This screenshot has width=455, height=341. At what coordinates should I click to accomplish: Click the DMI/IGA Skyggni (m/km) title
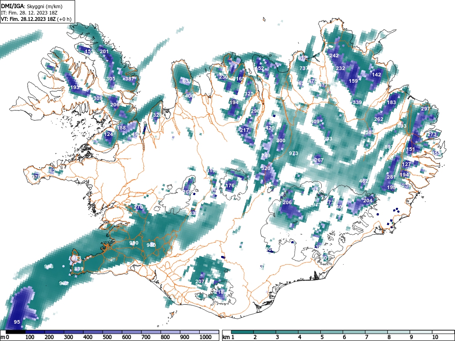[32, 6]
